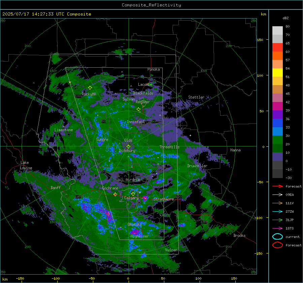Click the Blackfalds city label
Image resolution: width=303 pixels, height=283 pixels.
click(x=143, y=93)
